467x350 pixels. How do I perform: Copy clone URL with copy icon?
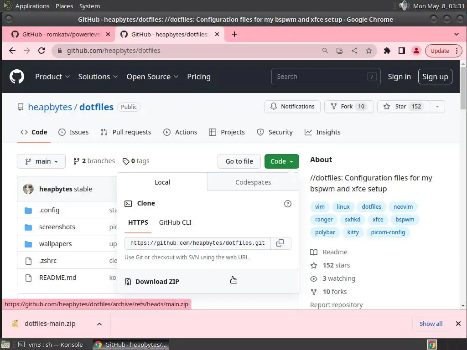click(280, 243)
